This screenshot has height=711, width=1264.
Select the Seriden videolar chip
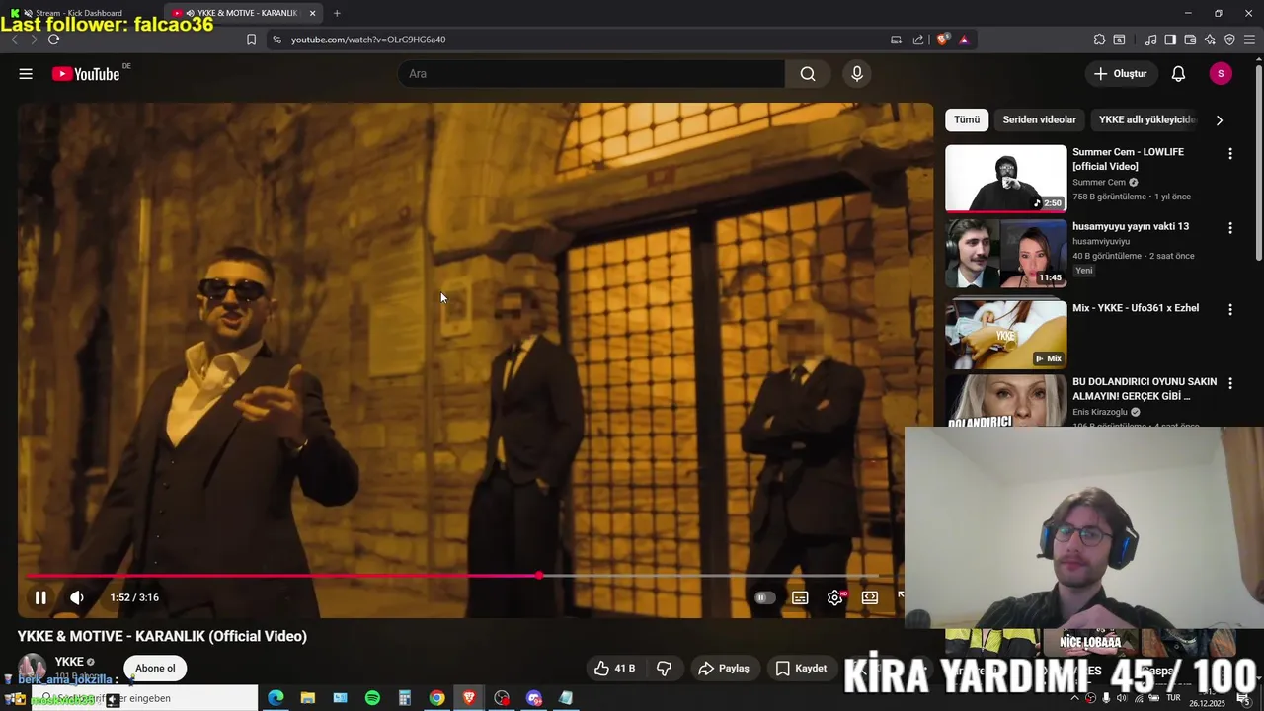coord(1040,119)
